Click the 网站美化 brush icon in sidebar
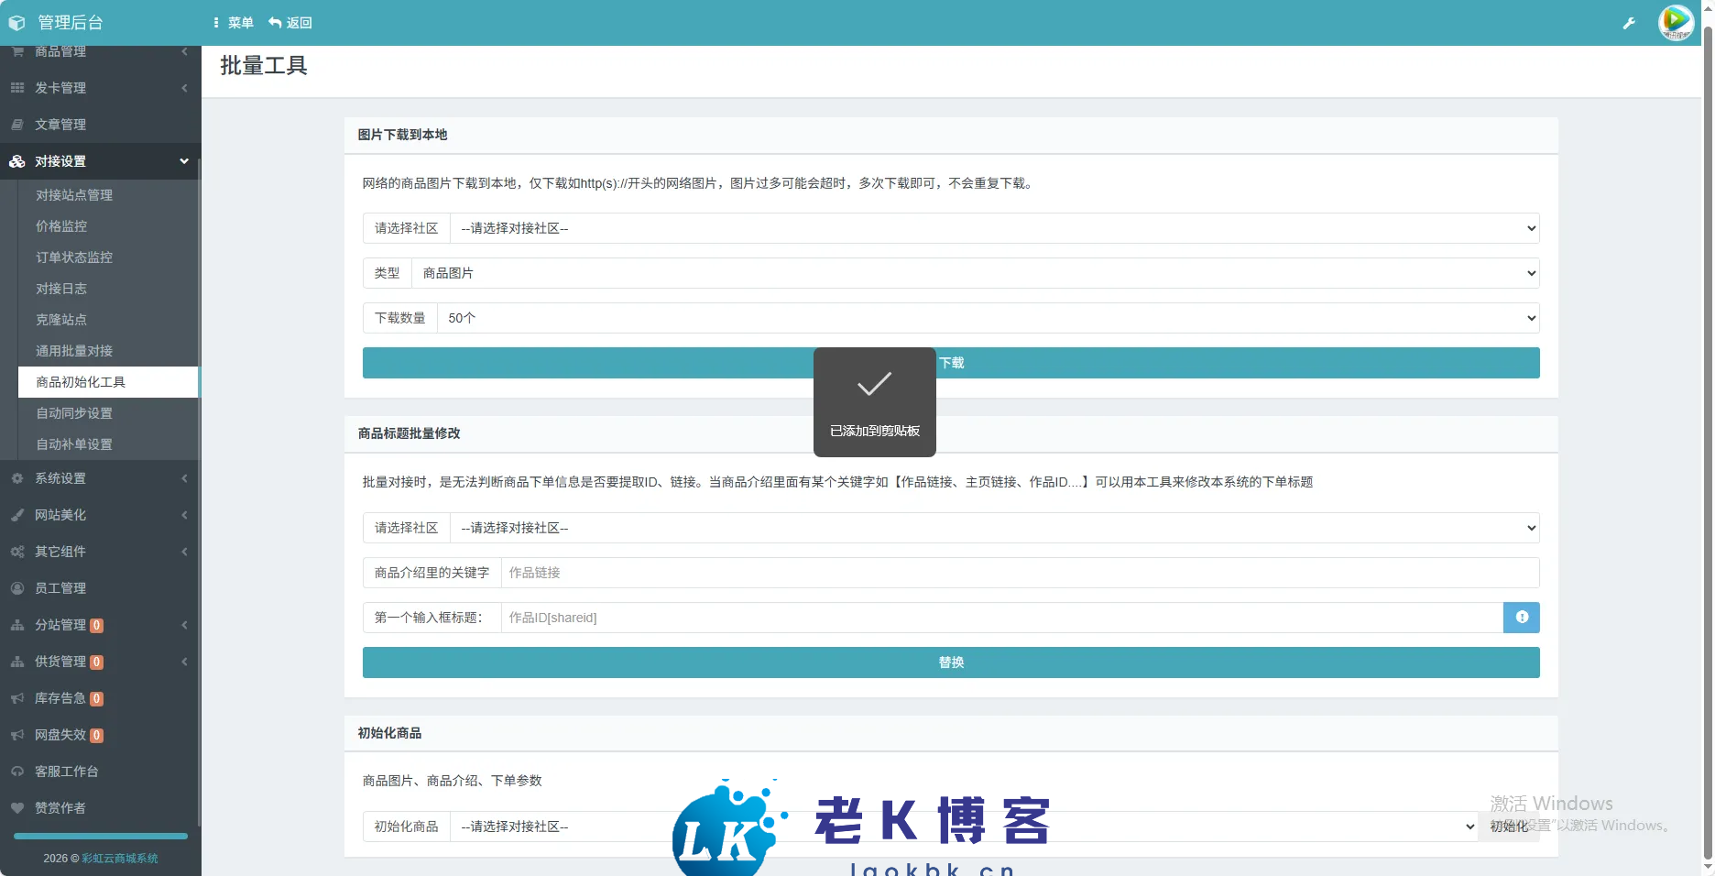 (x=17, y=515)
